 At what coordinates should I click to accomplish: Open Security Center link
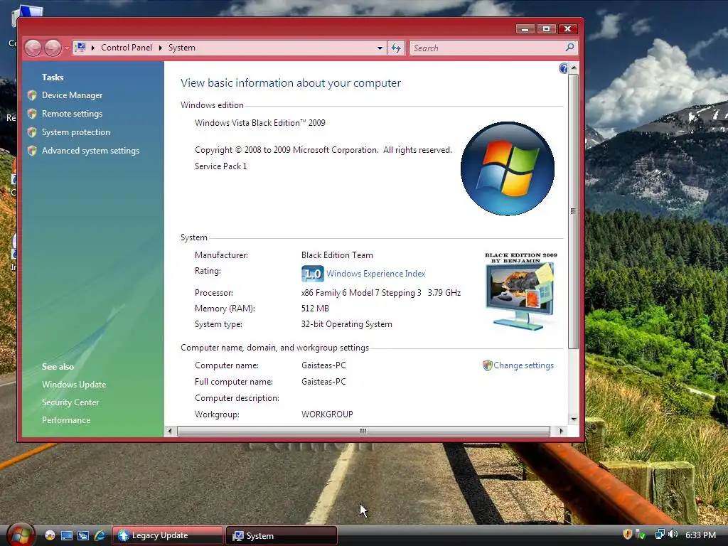click(70, 402)
